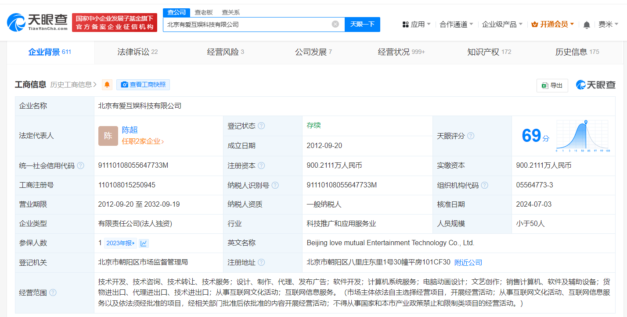Image resolution: width=627 pixels, height=317 pixels.
Task: Open the 知识产权 tab
Action: click(489, 52)
